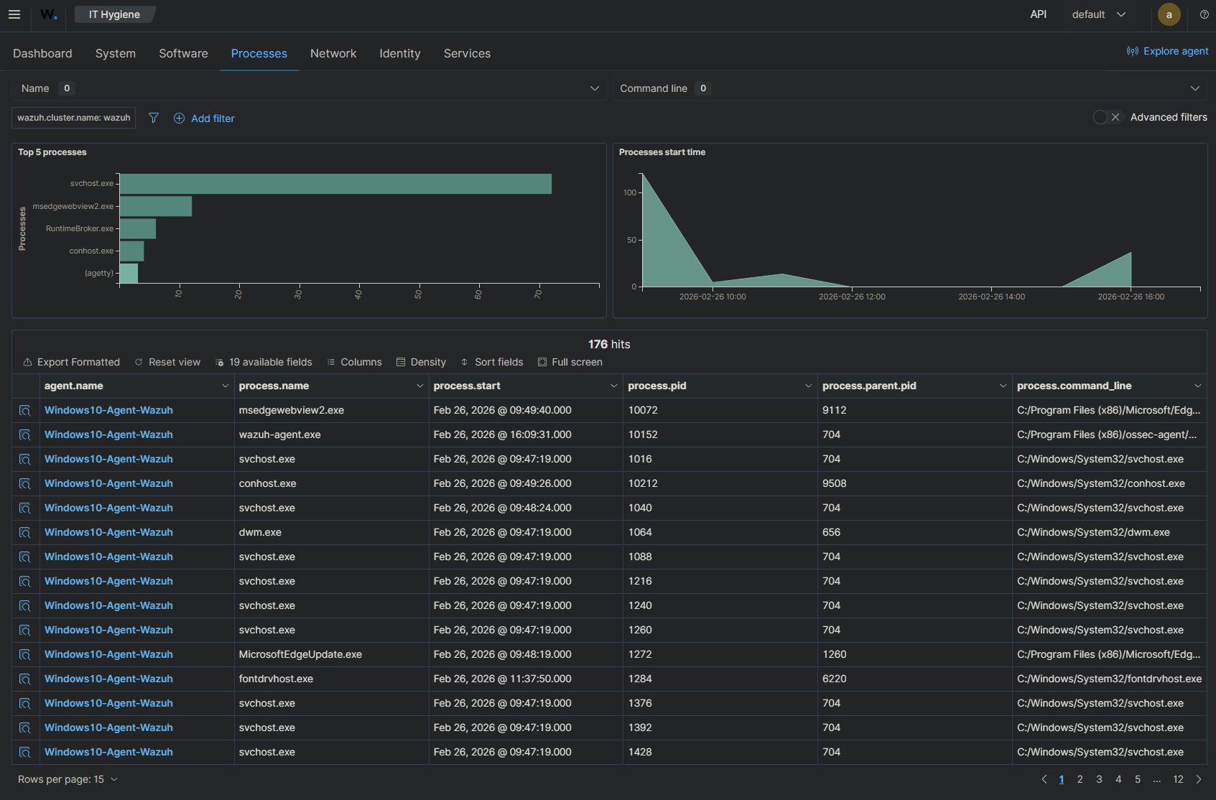
Task: Switch to the Network tab
Action: tap(333, 53)
